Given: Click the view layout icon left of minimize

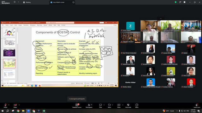Looking at the screenshot, I should tap(184, 2).
